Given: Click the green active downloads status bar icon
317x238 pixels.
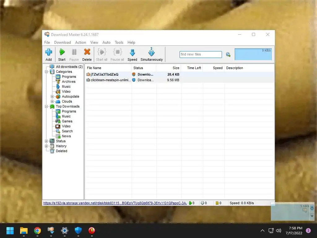Looking at the screenshot, I should click(x=190, y=203).
